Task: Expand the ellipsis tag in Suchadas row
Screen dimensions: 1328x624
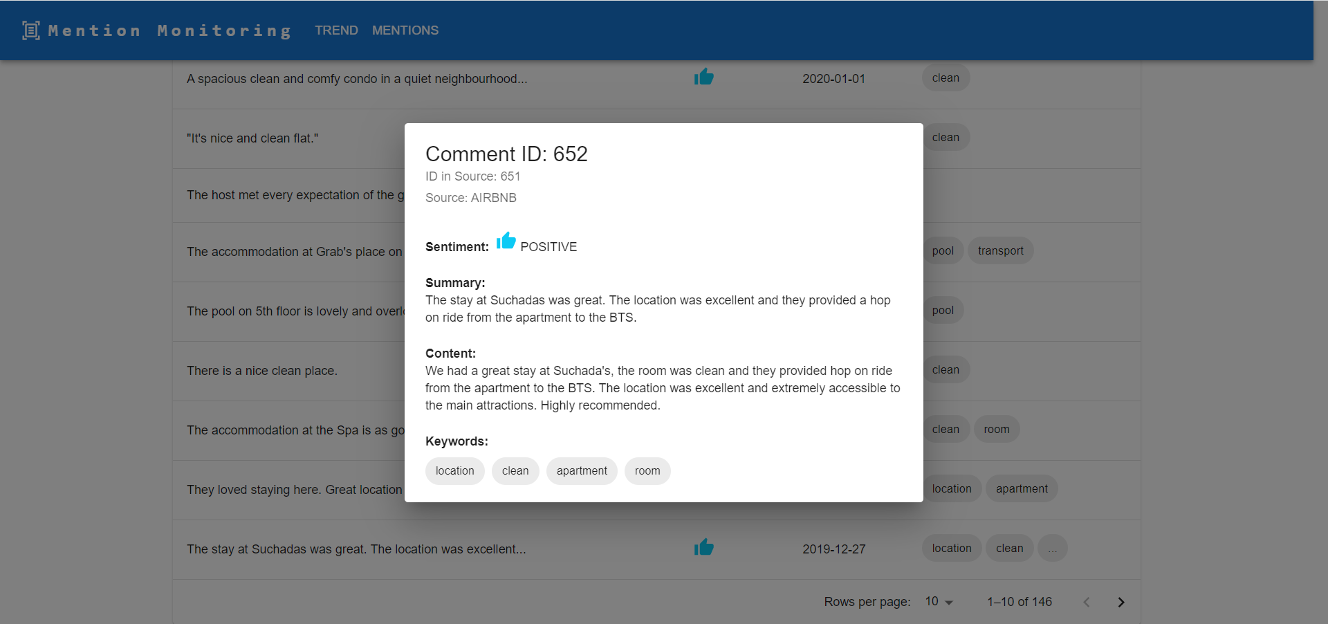Action: coord(1052,549)
